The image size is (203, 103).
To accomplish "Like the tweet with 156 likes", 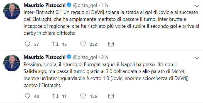I will click(x=83, y=96).
